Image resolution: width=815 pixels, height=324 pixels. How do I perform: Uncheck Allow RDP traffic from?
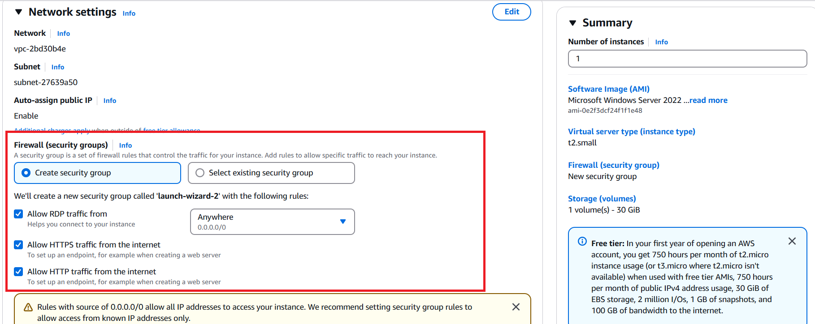pos(18,214)
